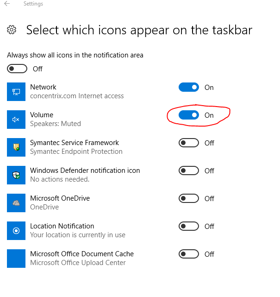Click the Network monitor icon
The width and height of the screenshot is (280, 297).
point(16,92)
